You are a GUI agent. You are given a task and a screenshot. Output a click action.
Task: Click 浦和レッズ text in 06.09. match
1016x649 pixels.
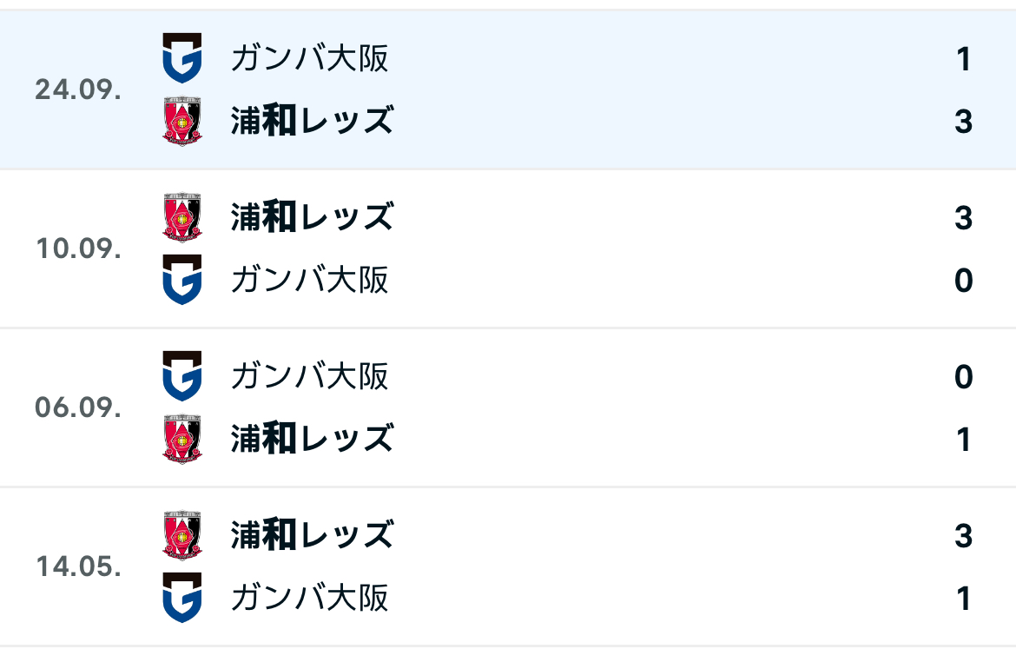pyautogui.click(x=312, y=439)
